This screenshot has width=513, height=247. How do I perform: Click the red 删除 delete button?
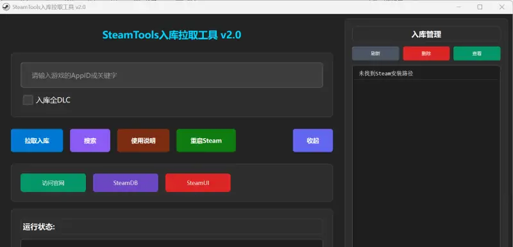(x=426, y=54)
